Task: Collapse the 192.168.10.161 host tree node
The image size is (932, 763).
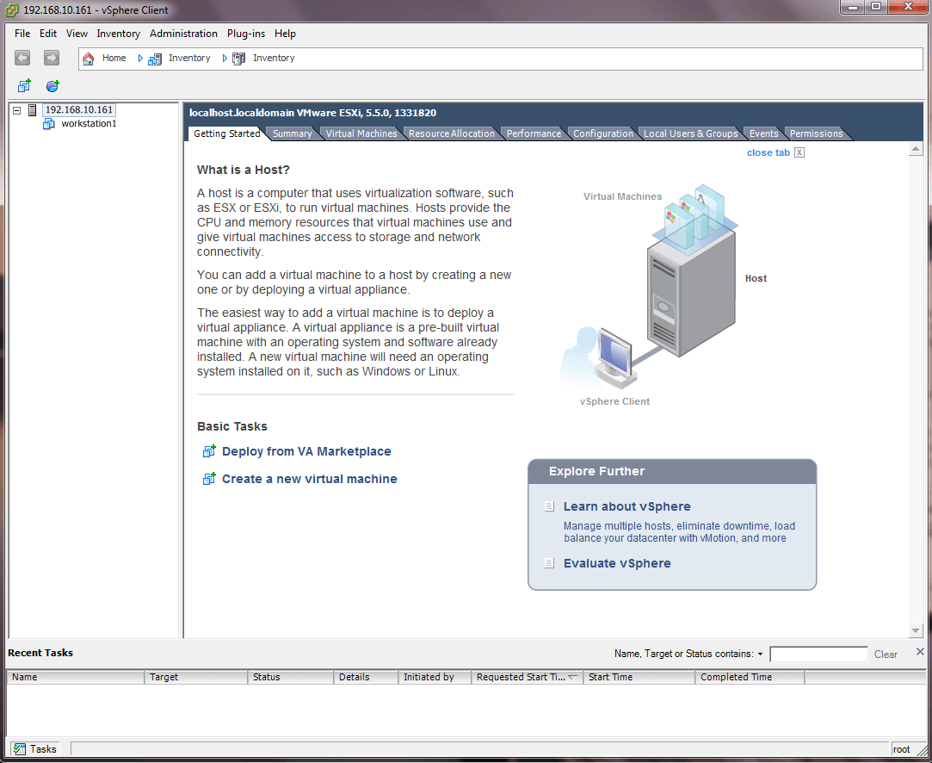Action: [16, 110]
